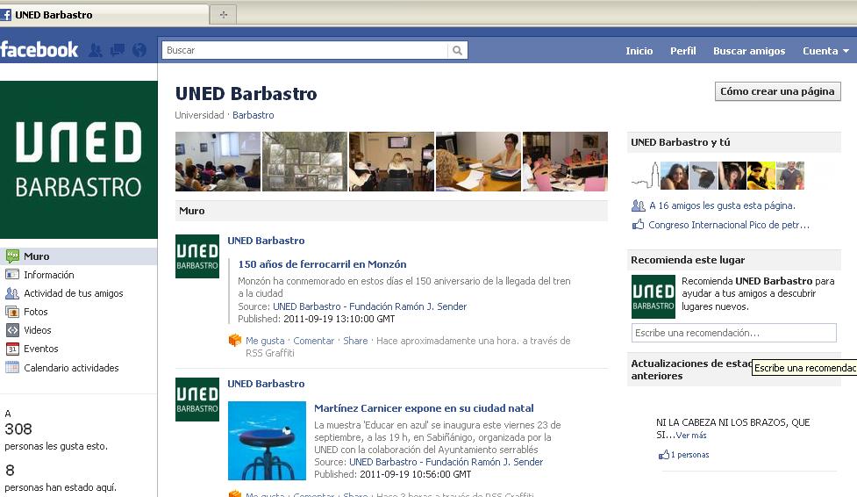Open messages icon in Facebook header
This screenshot has width=857, height=497.
pos(118,50)
